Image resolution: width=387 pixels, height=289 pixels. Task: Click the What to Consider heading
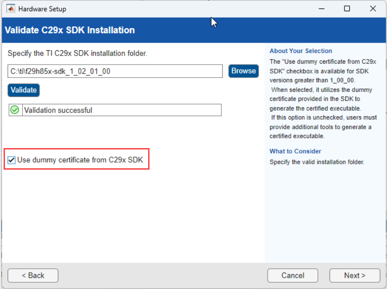point(295,151)
